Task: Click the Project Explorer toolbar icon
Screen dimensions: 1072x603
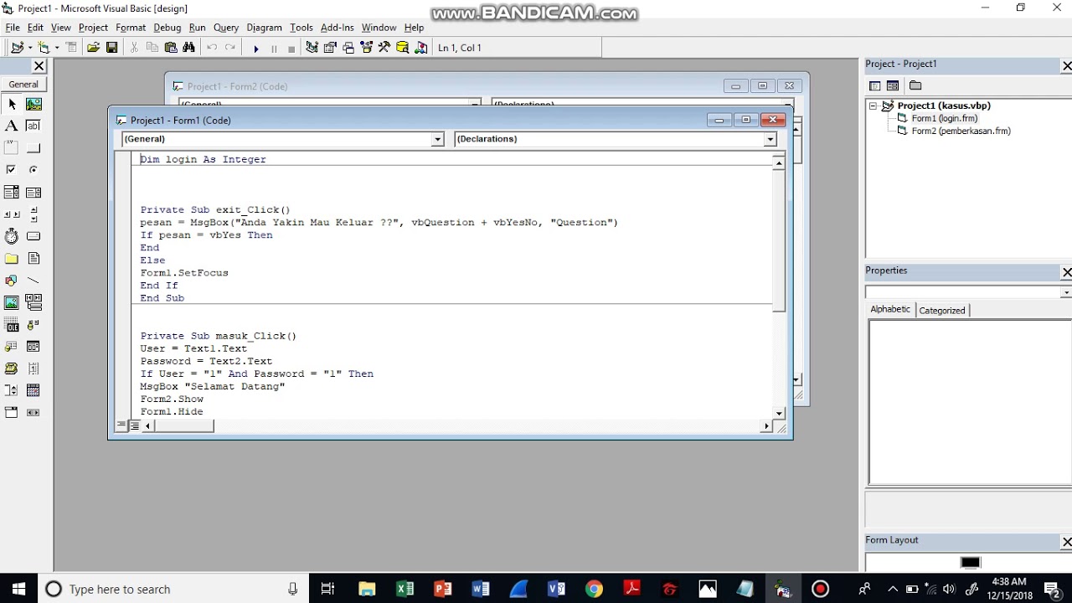Action: 312,48
